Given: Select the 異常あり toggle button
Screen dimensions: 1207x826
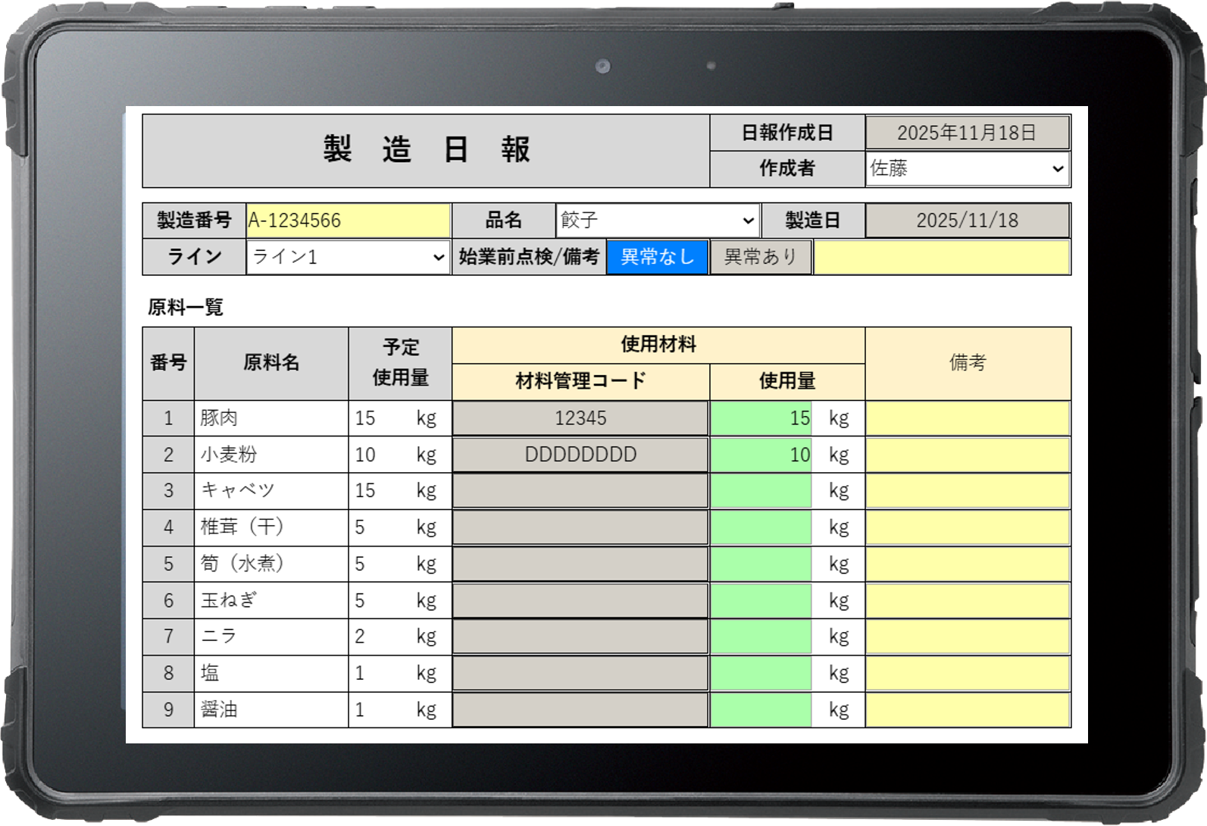Looking at the screenshot, I should 760,257.
